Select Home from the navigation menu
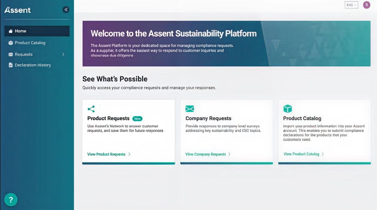This screenshot has width=377, height=210. tap(21, 31)
